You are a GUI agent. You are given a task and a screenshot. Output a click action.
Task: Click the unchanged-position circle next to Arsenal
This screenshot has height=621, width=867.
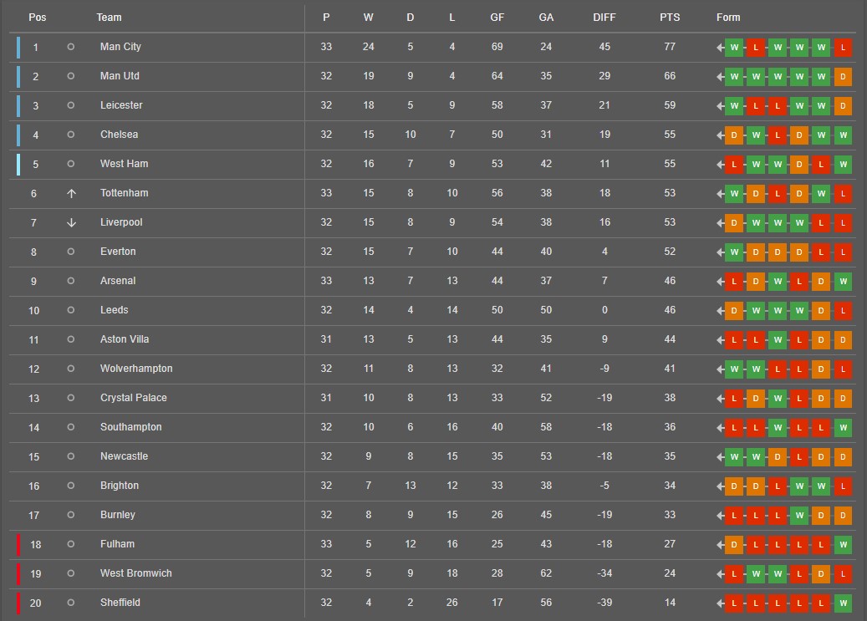point(71,280)
